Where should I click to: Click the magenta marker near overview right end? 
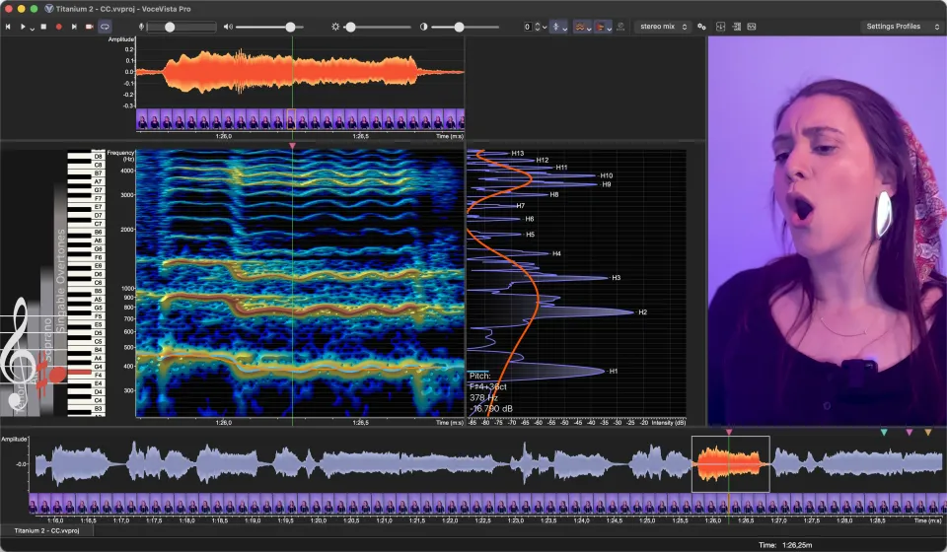[x=909, y=432]
